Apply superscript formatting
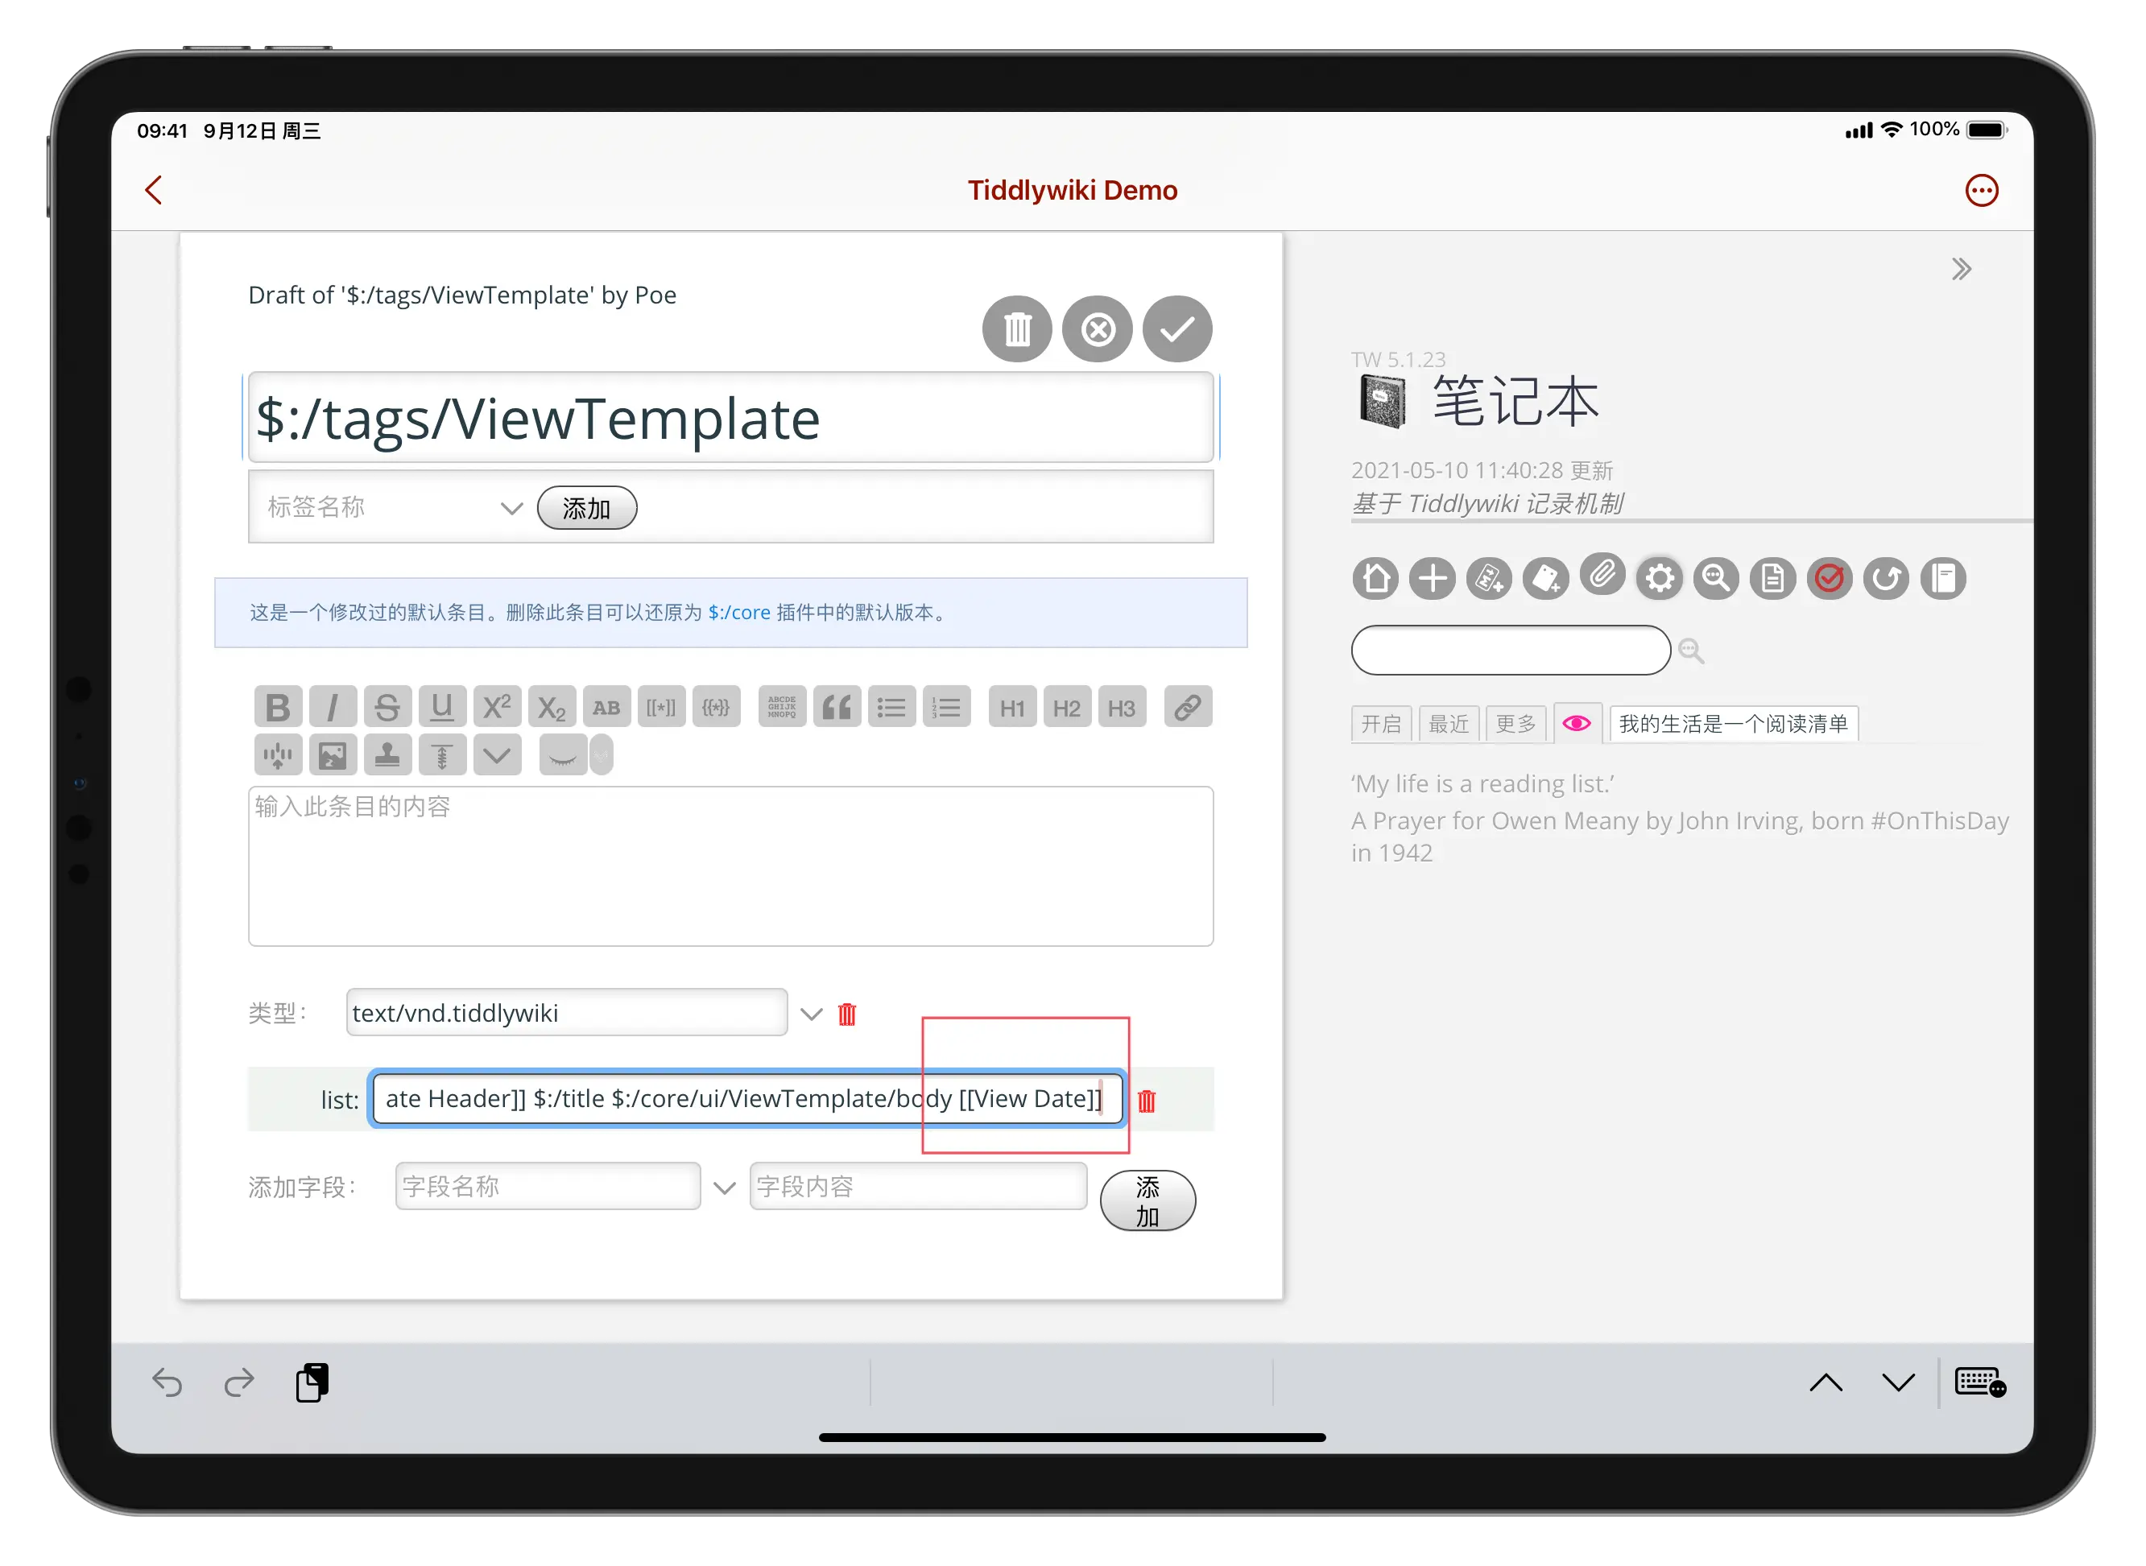This screenshot has width=2146, height=1566. click(497, 707)
